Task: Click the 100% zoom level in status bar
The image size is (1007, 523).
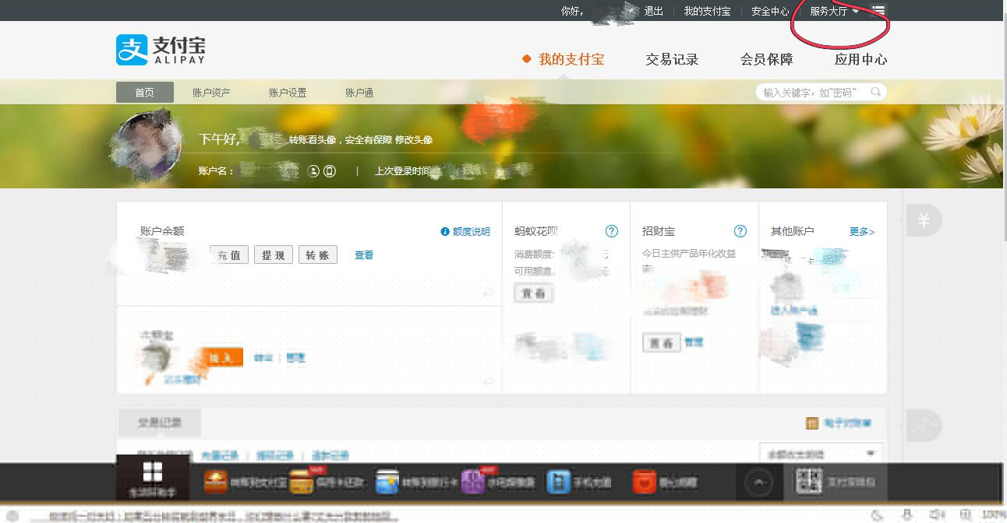Action: click(x=993, y=514)
